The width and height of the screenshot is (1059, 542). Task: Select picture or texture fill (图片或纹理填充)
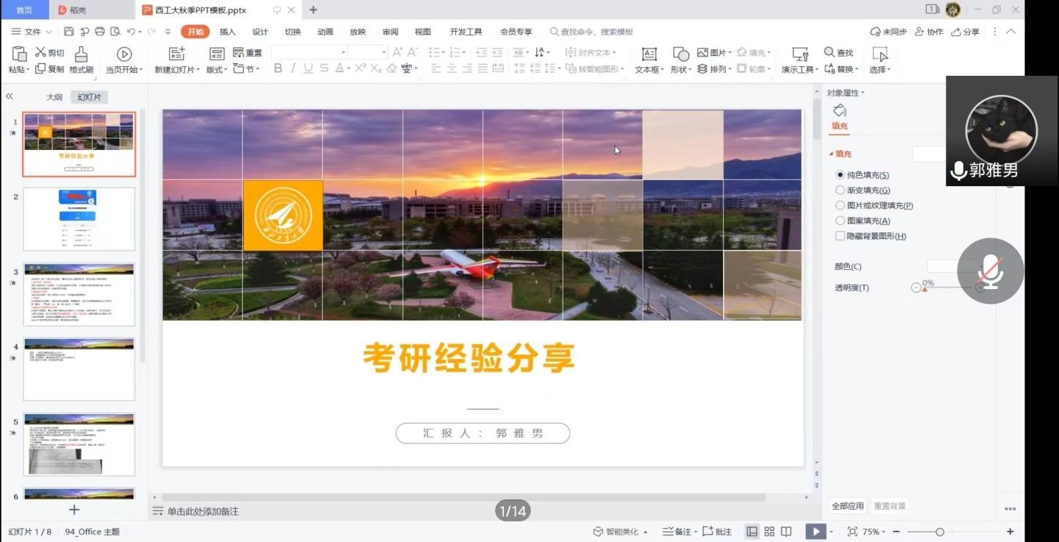click(x=841, y=206)
